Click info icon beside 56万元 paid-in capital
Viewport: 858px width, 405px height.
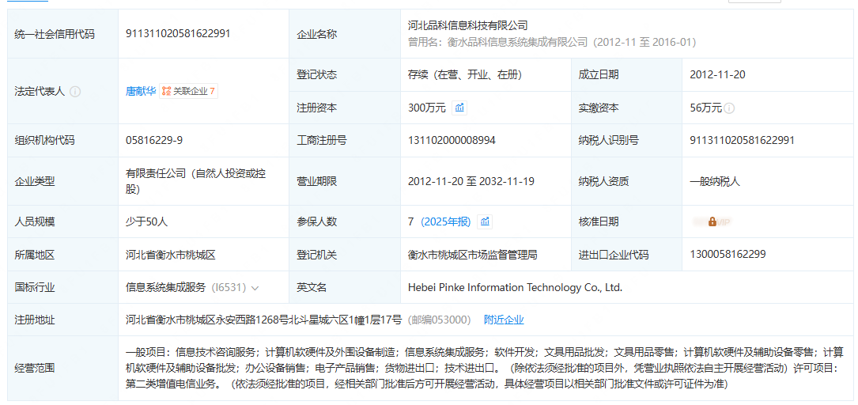[x=729, y=108]
